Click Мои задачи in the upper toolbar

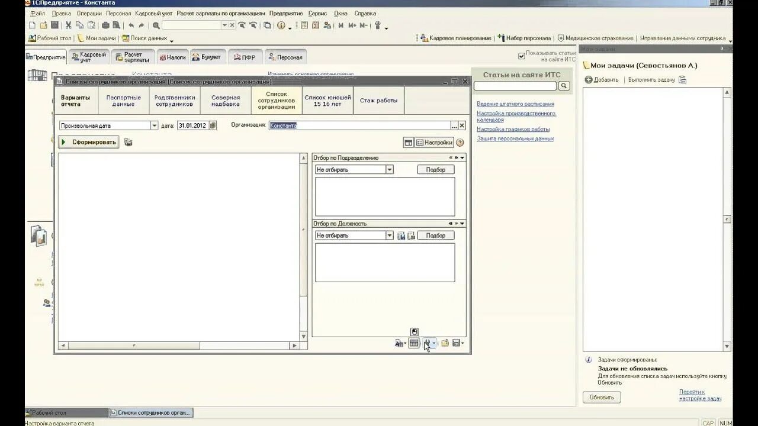click(x=97, y=38)
